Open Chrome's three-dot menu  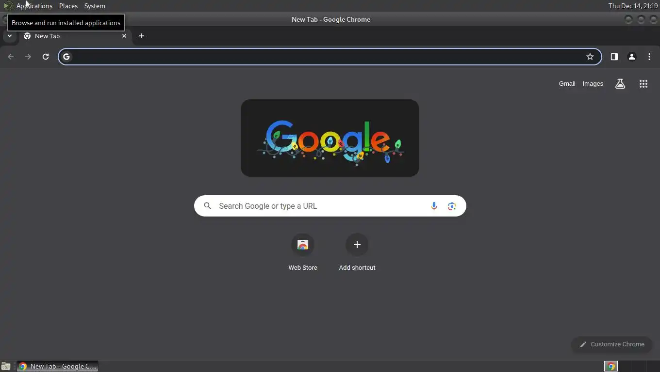(x=649, y=57)
